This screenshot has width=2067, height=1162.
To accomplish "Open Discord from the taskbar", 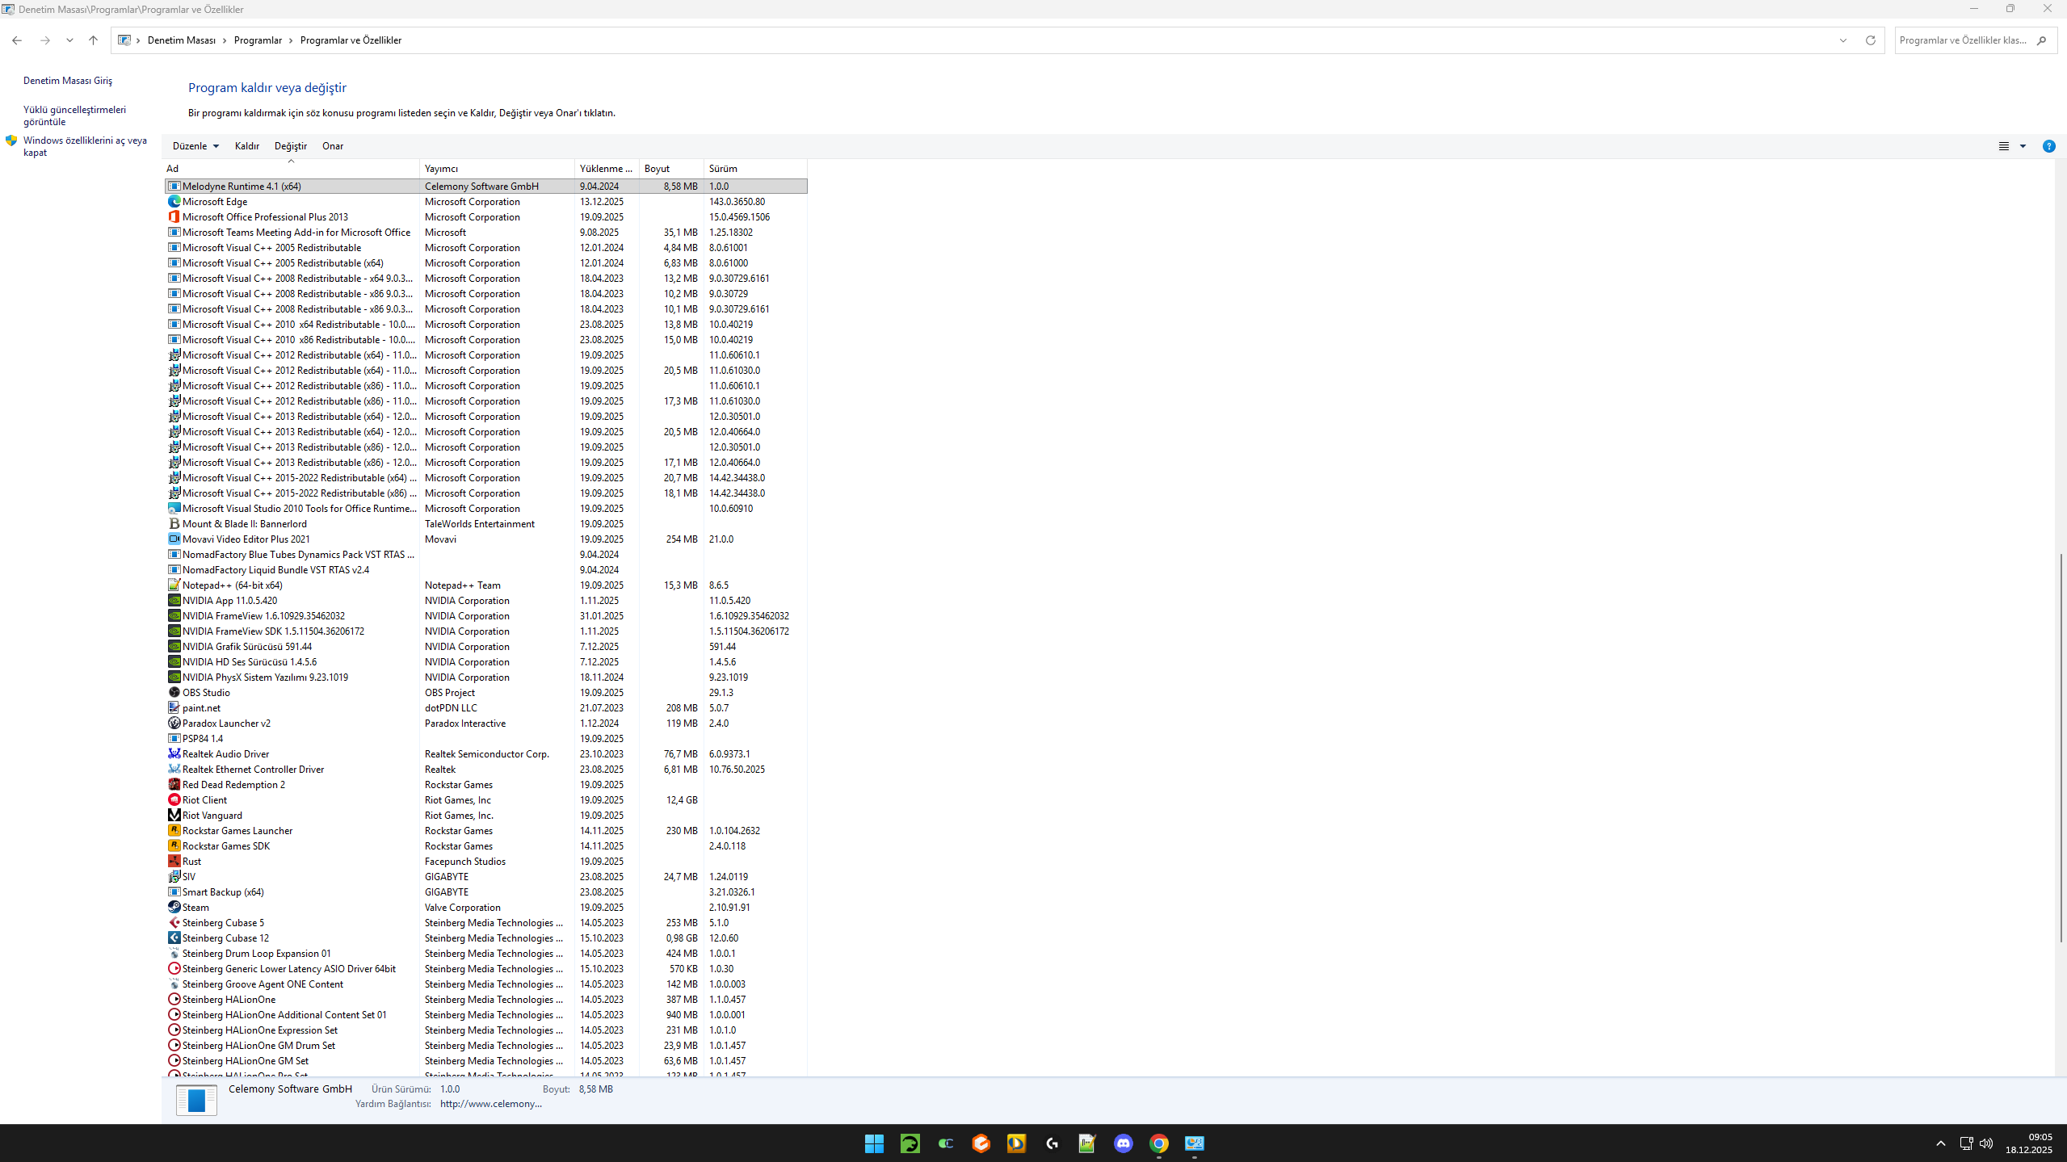I will click(x=1123, y=1143).
